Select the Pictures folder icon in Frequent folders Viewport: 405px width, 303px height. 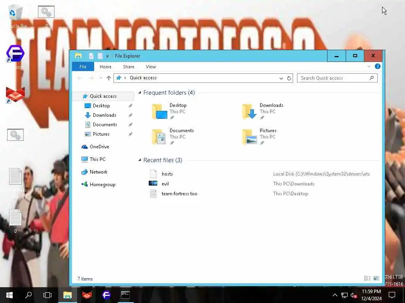pyautogui.click(x=250, y=137)
